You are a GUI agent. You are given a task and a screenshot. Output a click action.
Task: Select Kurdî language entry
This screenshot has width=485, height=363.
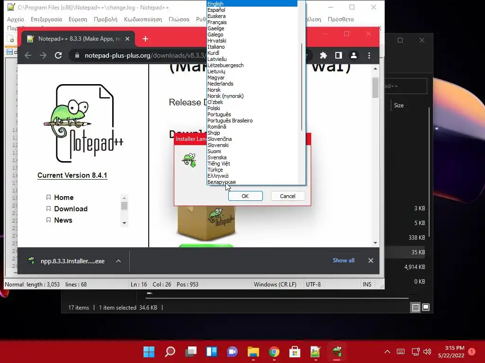coord(252,53)
